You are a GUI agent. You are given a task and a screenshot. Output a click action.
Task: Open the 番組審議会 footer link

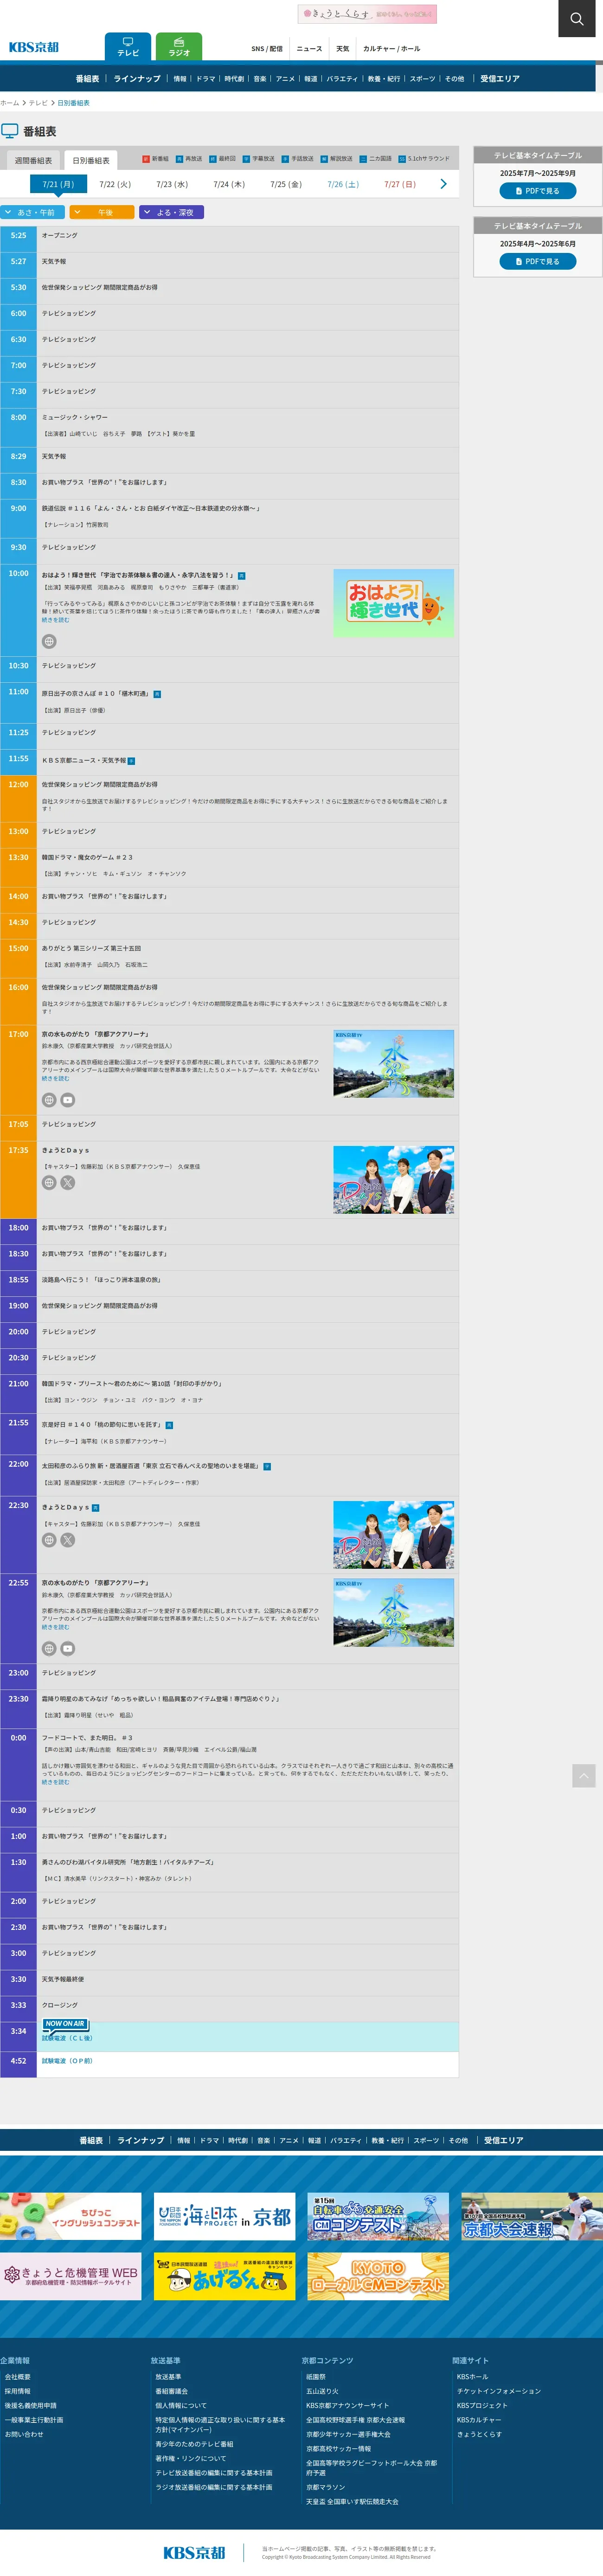pyautogui.click(x=172, y=2391)
